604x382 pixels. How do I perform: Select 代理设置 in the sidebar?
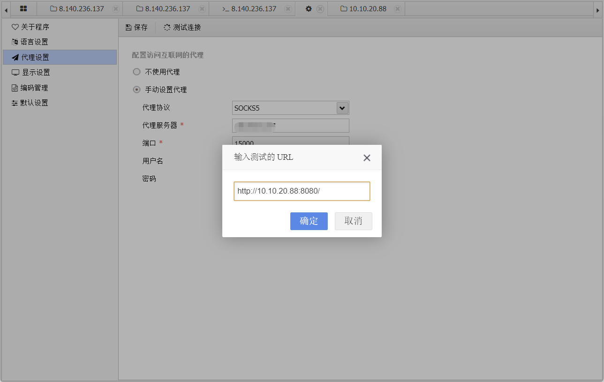(x=60, y=57)
